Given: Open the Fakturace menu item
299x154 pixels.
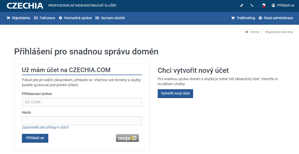Looking at the screenshot, I should coord(45,18).
